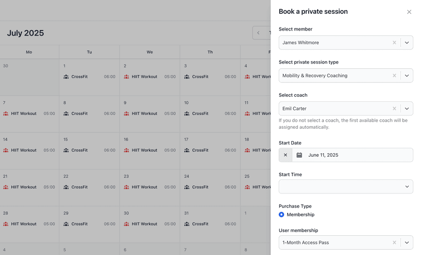Open CrossFit class on July 15
Screen dimensions: 421x255
89,150
